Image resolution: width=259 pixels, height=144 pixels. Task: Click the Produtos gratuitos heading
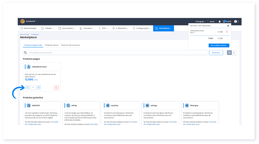coord(33,98)
